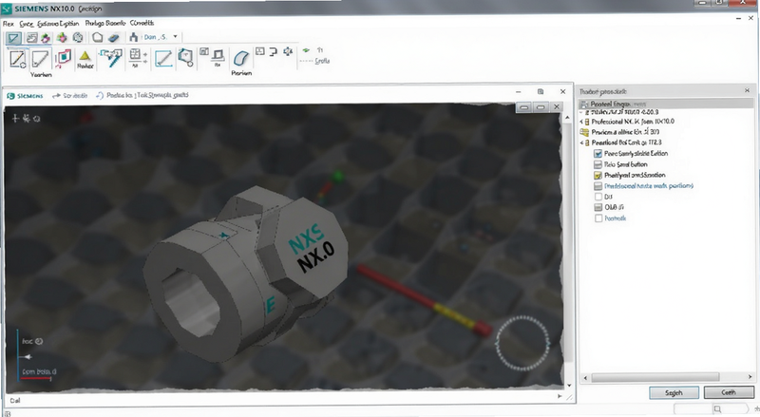Click the folder icon in the panel tree
Screen dimensions: 760x417
point(584,132)
